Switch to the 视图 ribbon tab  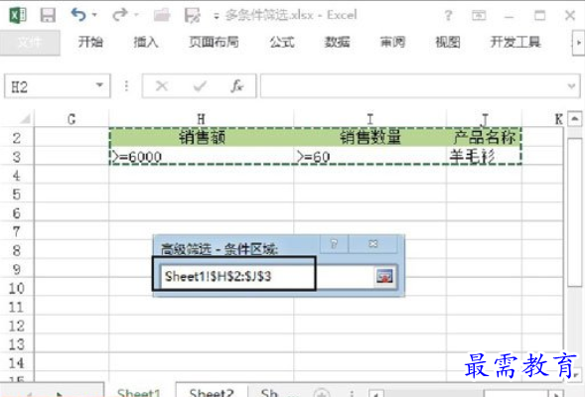(x=447, y=42)
